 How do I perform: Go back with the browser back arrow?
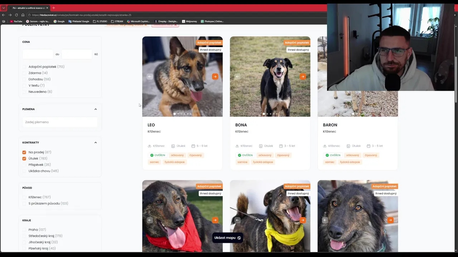click(x=4, y=15)
